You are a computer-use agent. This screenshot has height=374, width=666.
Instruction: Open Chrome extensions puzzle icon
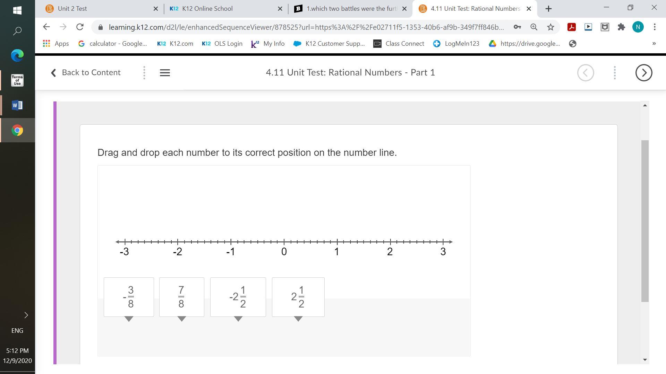click(621, 27)
